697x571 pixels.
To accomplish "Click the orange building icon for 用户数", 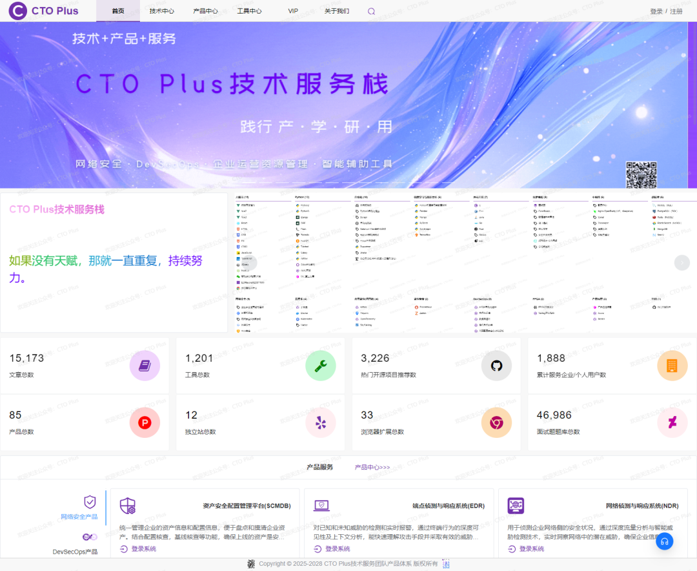I will [672, 366].
